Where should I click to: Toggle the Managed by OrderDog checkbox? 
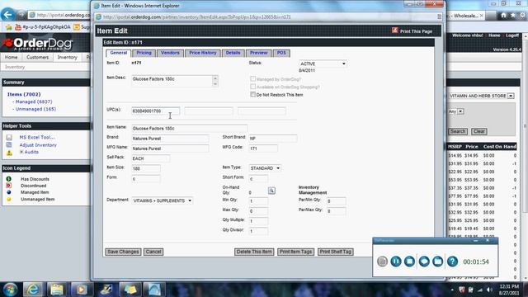tap(253, 79)
